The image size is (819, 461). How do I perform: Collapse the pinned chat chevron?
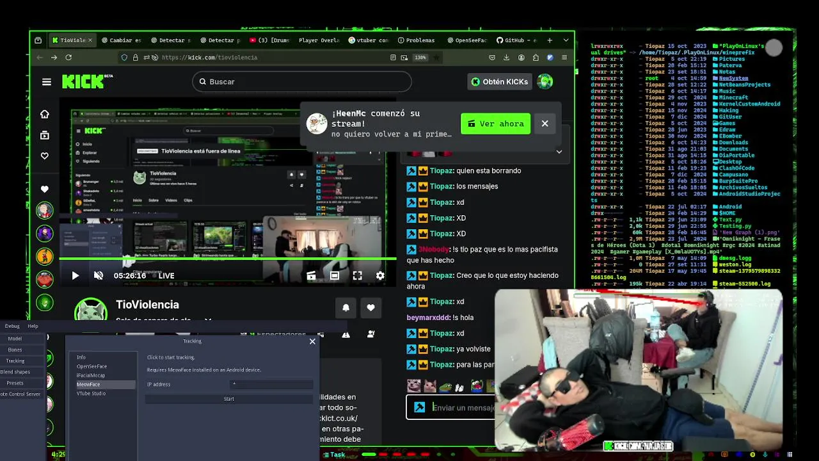click(x=559, y=152)
